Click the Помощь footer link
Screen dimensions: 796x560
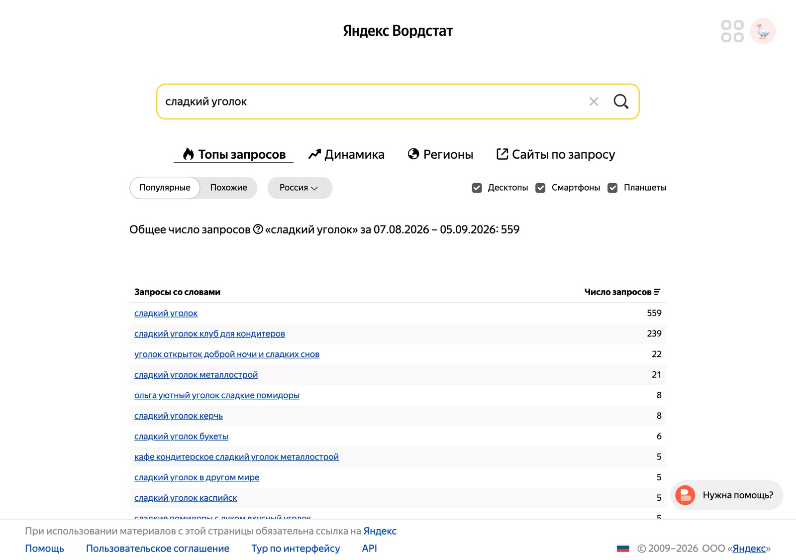tap(45, 549)
